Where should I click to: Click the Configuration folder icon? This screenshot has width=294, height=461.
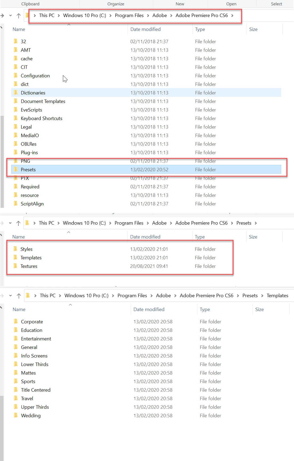tap(16, 75)
